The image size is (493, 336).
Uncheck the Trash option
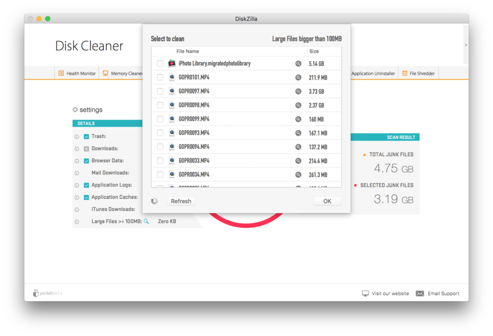click(x=86, y=136)
